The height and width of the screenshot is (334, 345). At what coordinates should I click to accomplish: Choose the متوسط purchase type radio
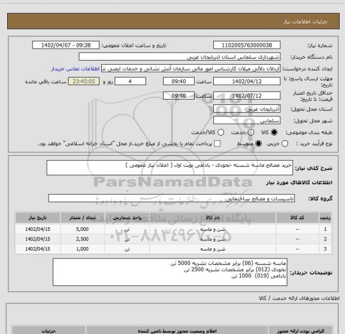tap(258, 144)
